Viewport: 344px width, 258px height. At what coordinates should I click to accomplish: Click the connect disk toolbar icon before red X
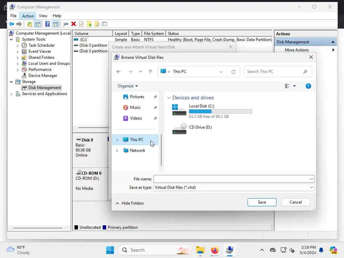(66, 24)
